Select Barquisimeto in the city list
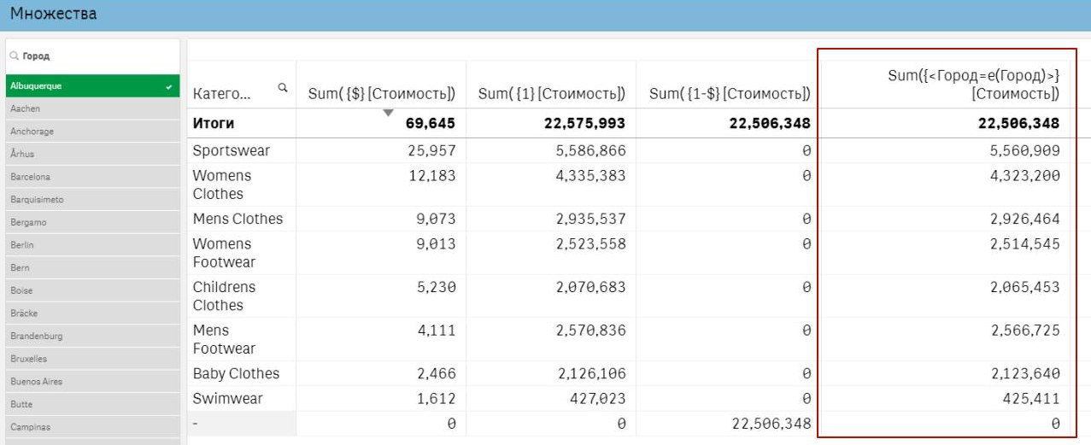 [92, 200]
